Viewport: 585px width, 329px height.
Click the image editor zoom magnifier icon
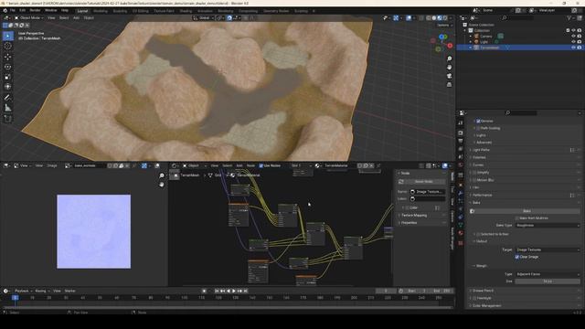[162, 175]
